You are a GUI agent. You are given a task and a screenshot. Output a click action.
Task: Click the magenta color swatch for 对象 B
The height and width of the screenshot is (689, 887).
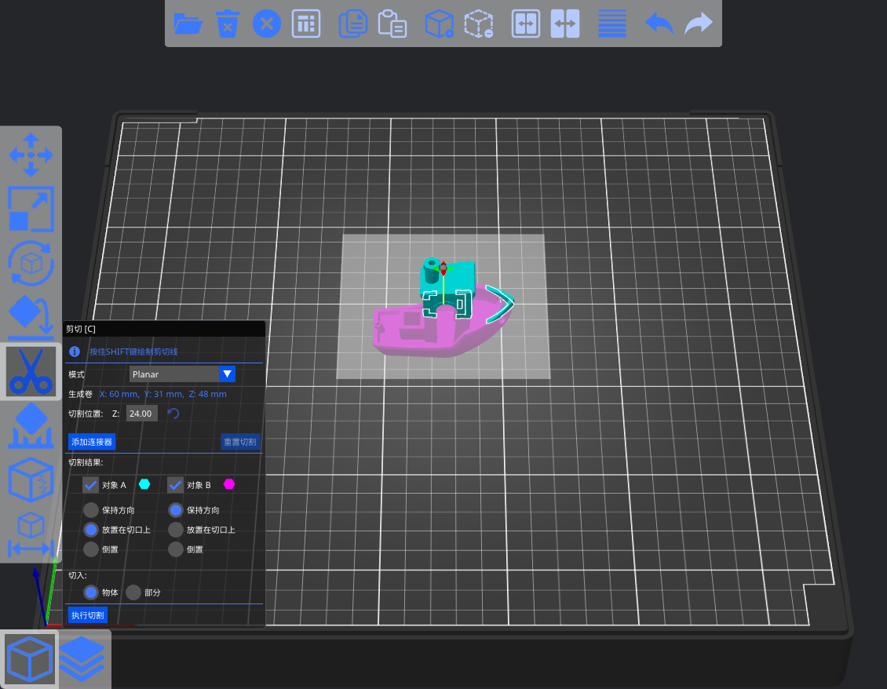229,484
